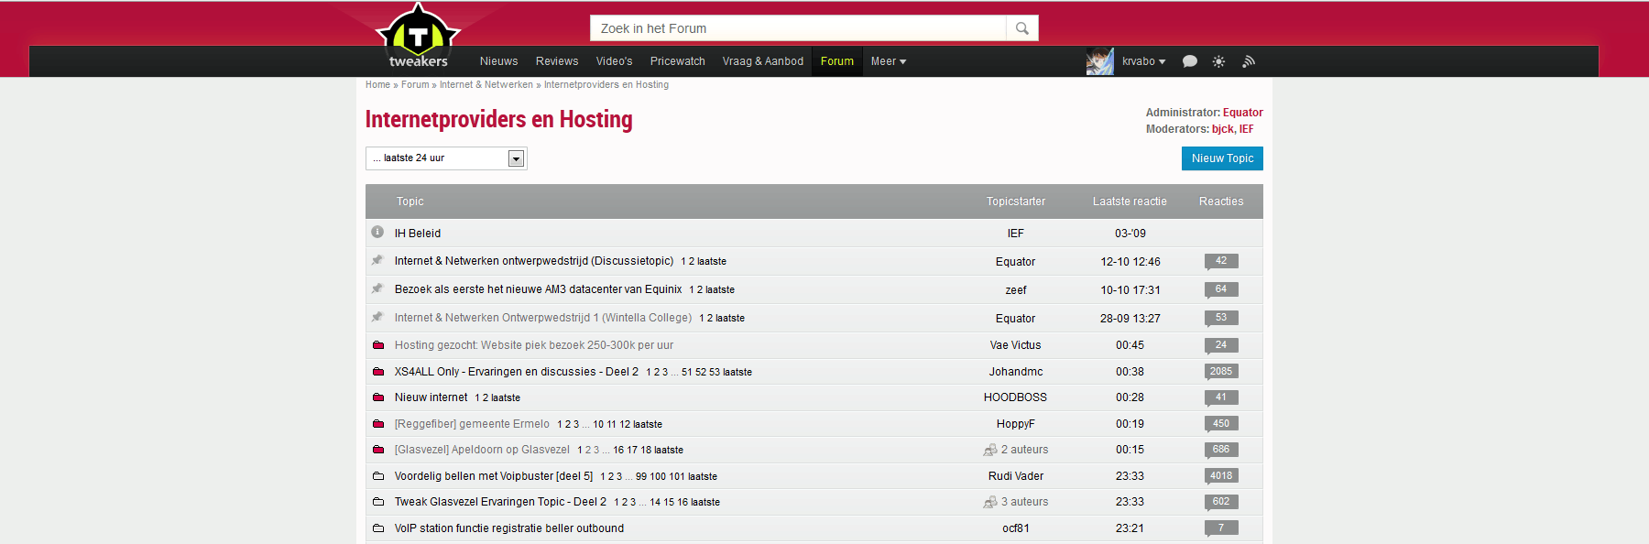Open moderator bjck profile link

coord(1223,129)
